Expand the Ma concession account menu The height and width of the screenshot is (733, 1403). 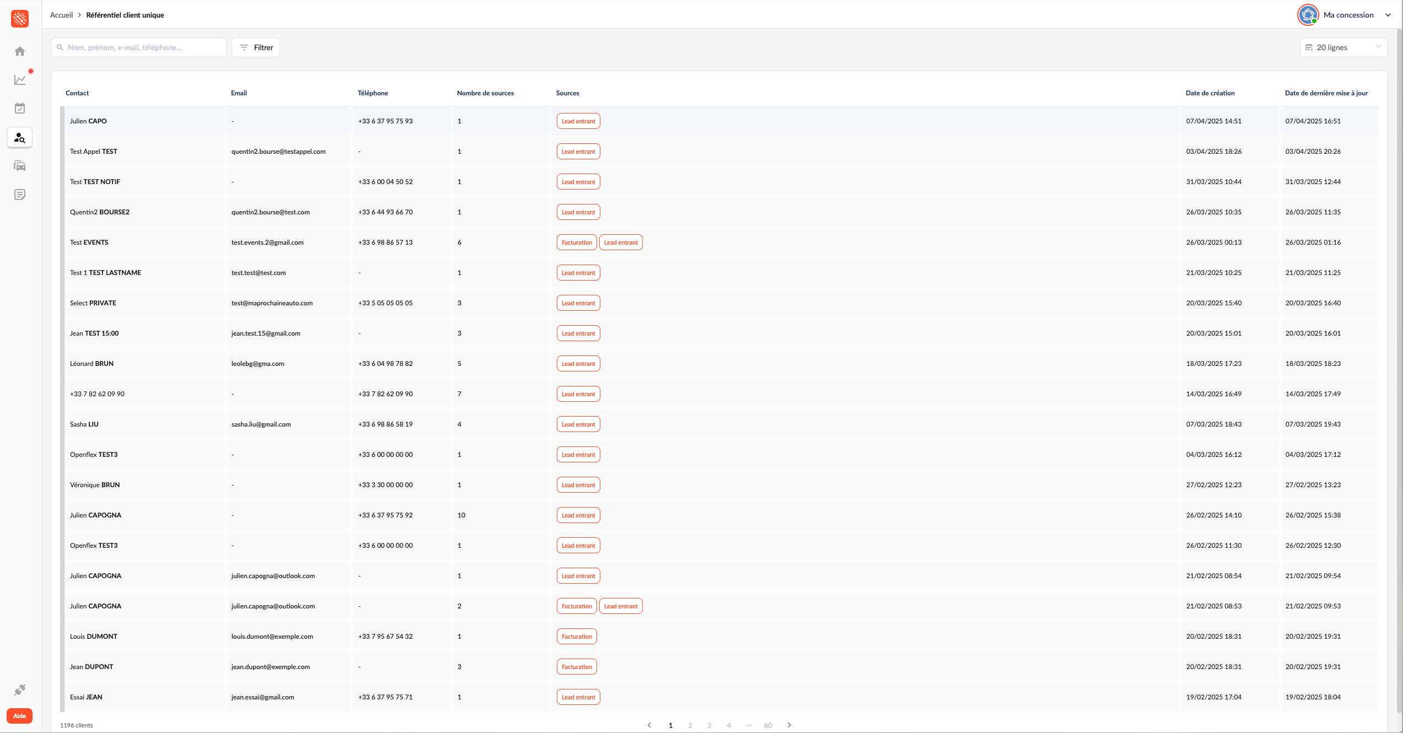1388,15
